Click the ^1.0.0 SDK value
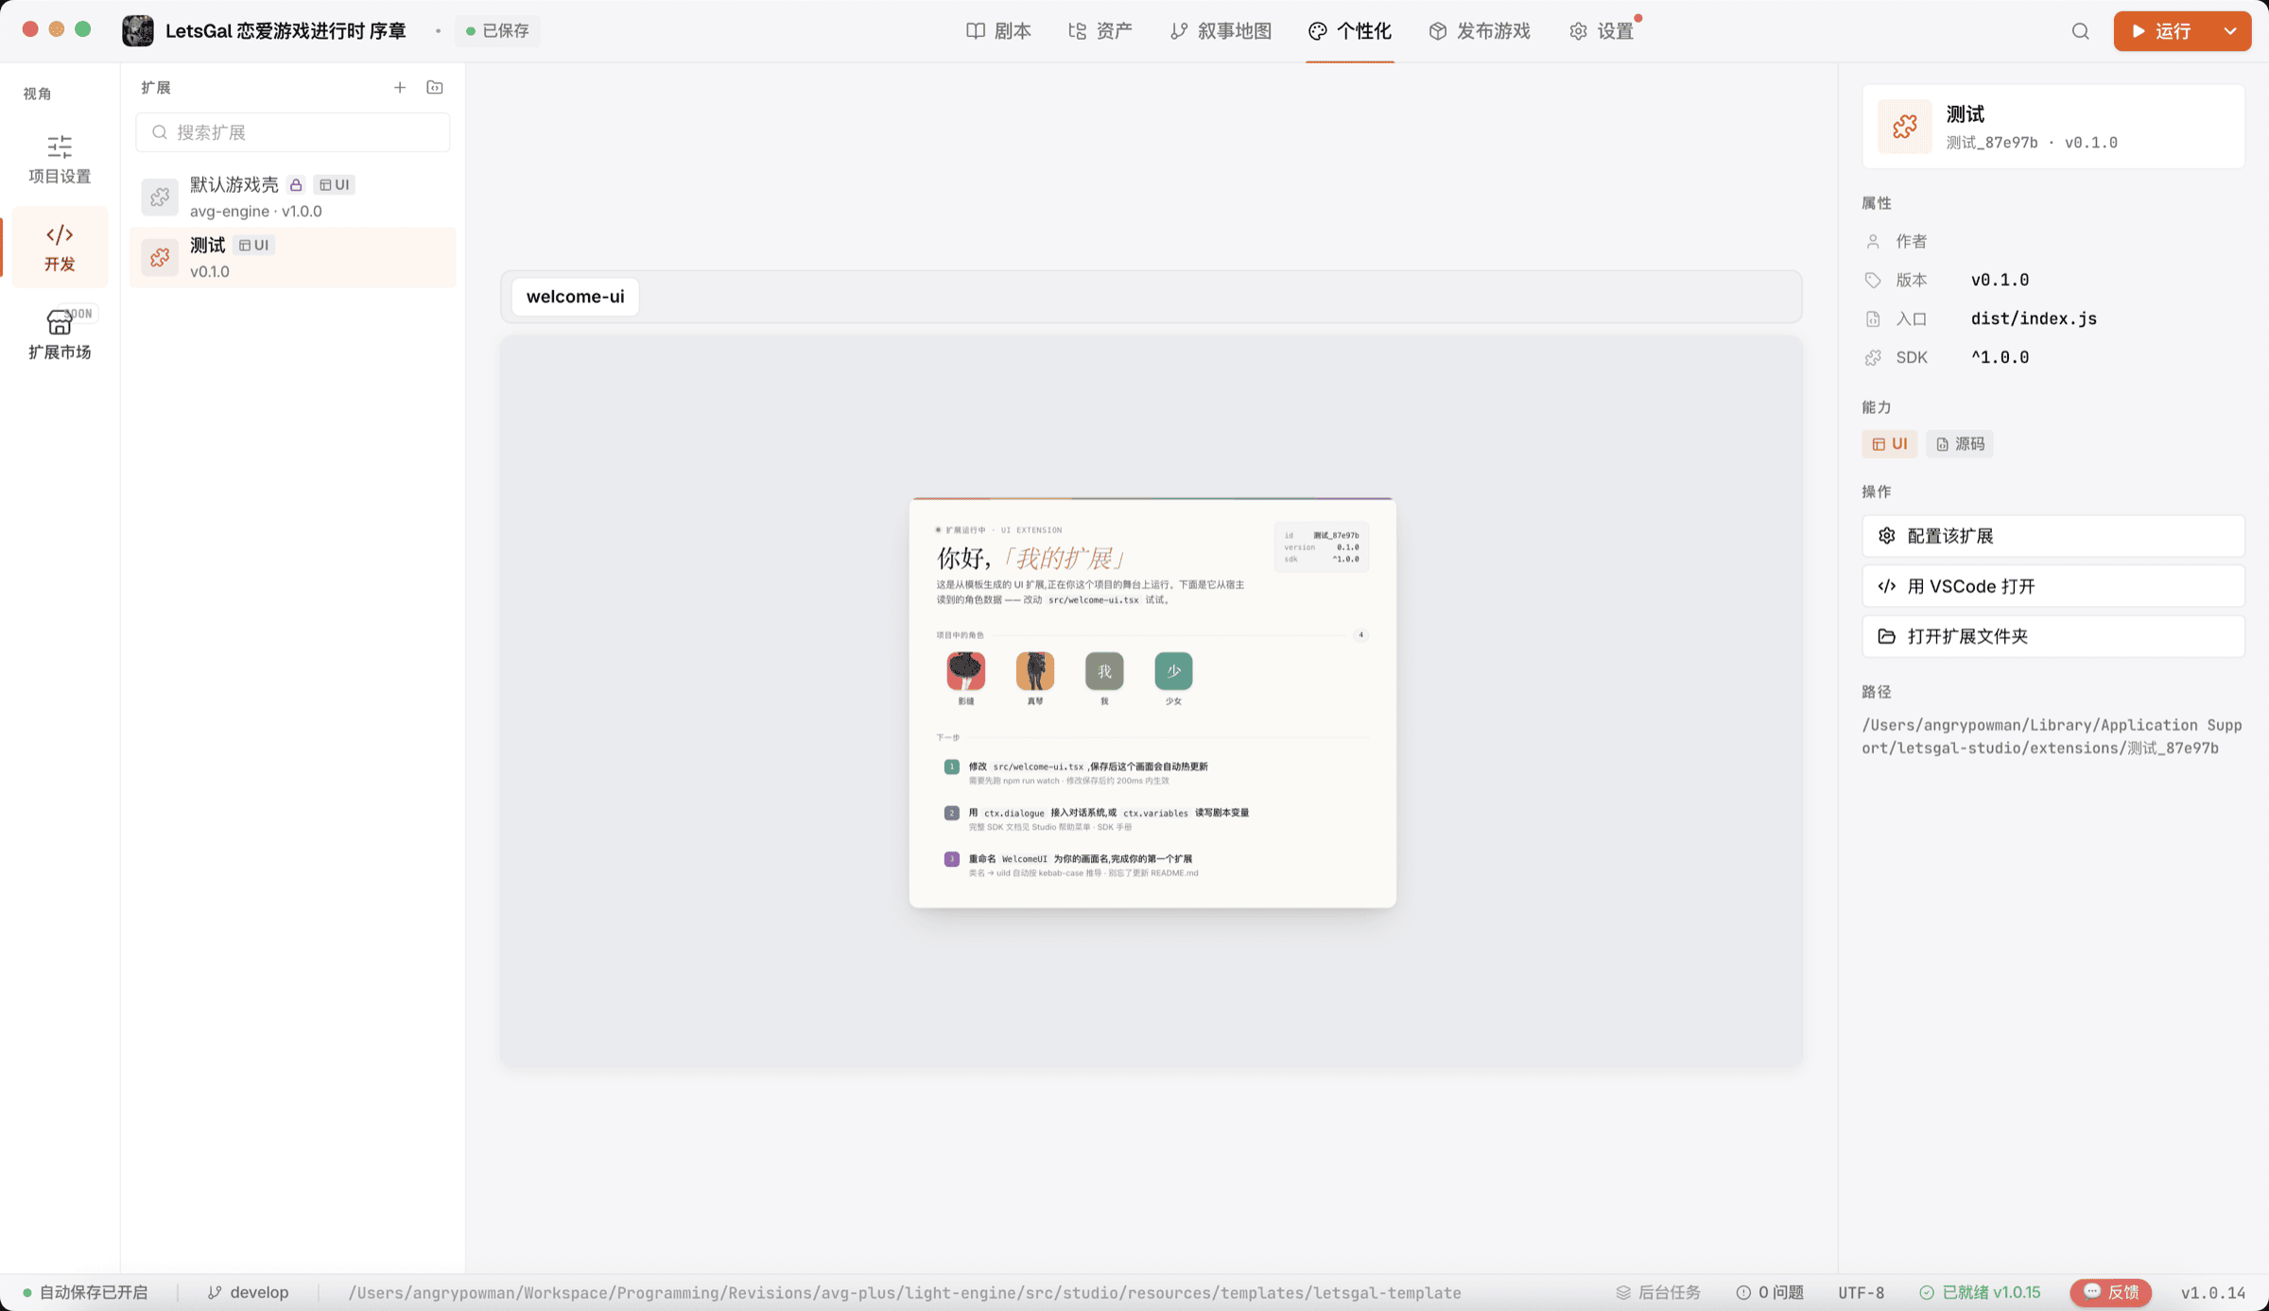The image size is (2269, 1311). click(2000, 357)
